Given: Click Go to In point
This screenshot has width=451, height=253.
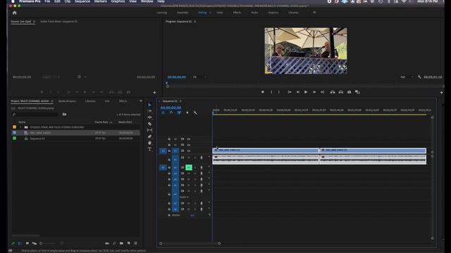Looking at the screenshot, I should 290,92.
